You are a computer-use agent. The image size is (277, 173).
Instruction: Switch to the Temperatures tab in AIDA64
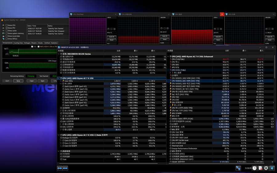pos(8,43)
